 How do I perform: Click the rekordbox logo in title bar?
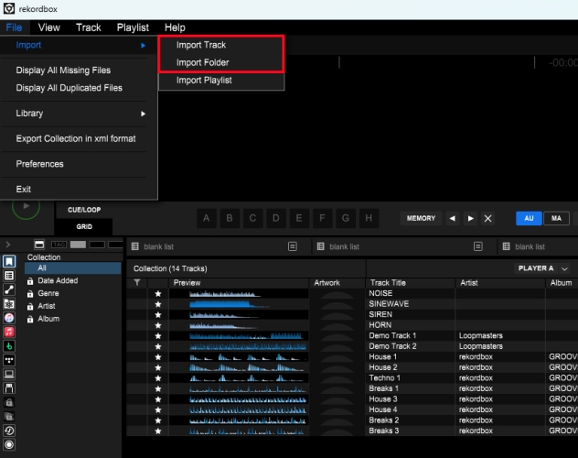pyautogui.click(x=9, y=8)
